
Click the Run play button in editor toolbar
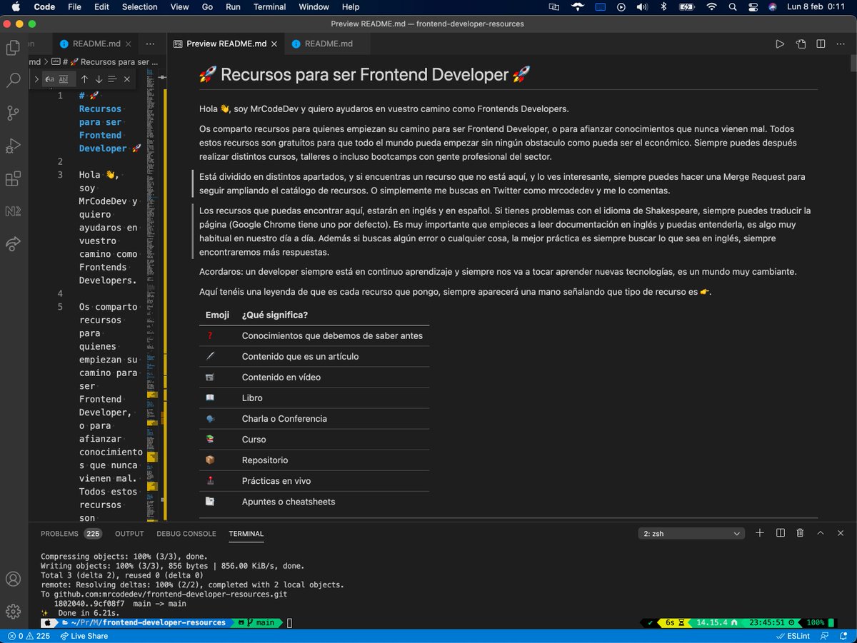pos(780,44)
